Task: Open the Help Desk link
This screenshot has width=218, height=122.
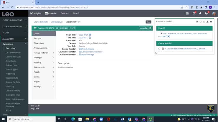Action: point(35,109)
